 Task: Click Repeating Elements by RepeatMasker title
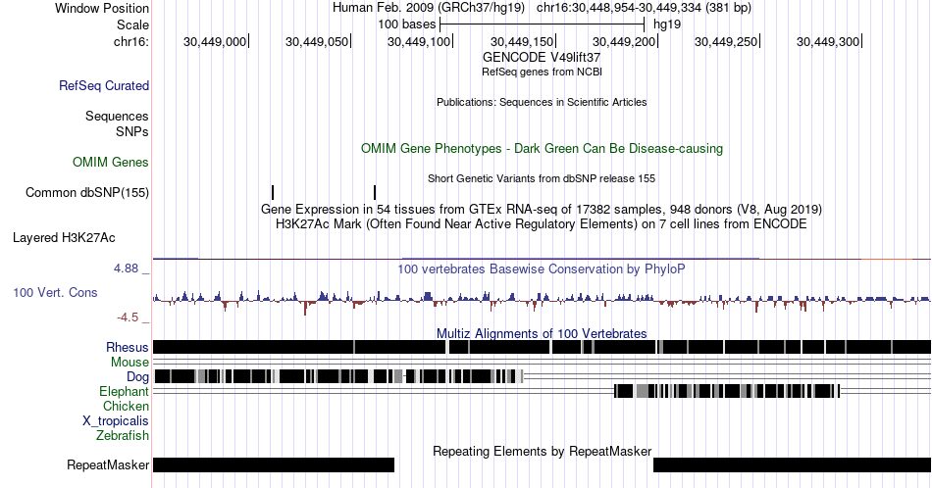(x=542, y=451)
